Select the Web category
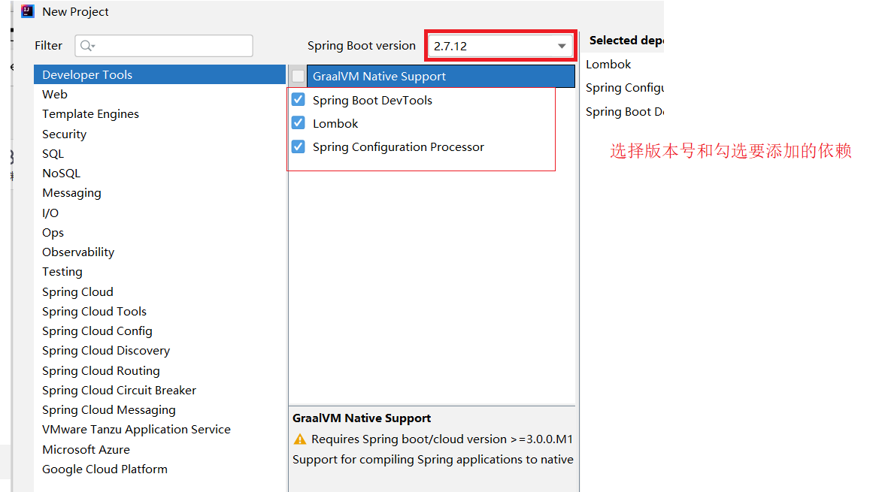 pos(54,94)
